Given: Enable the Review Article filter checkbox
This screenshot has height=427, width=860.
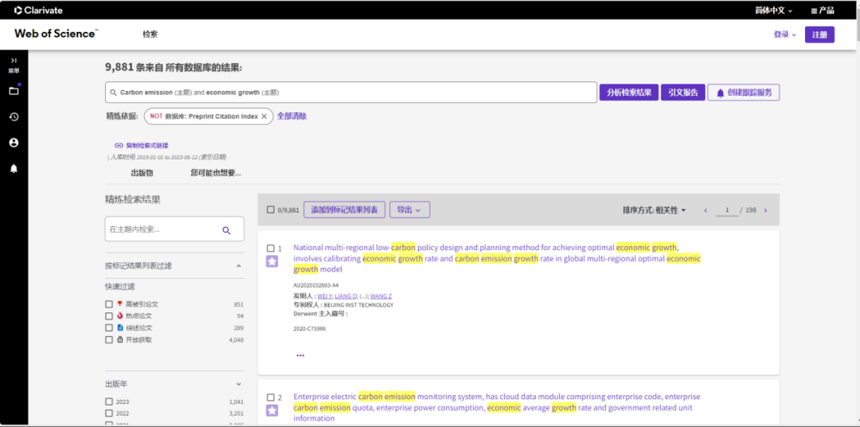Looking at the screenshot, I should coord(109,327).
